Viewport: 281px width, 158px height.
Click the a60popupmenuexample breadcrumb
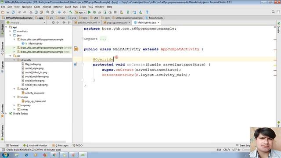tap(128, 18)
